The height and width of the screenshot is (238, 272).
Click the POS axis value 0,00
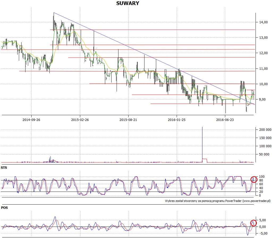coord(263,227)
